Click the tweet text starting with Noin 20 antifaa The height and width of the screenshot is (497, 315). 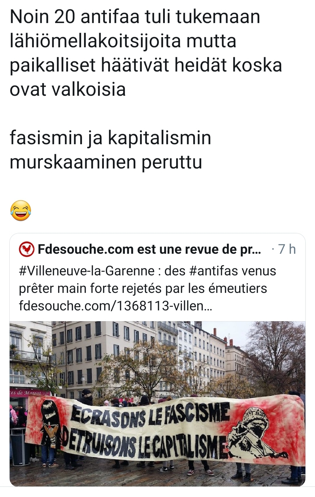click(146, 53)
